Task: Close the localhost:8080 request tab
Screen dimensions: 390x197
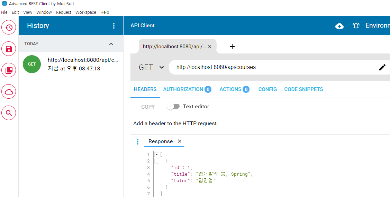Action: pos(210,47)
